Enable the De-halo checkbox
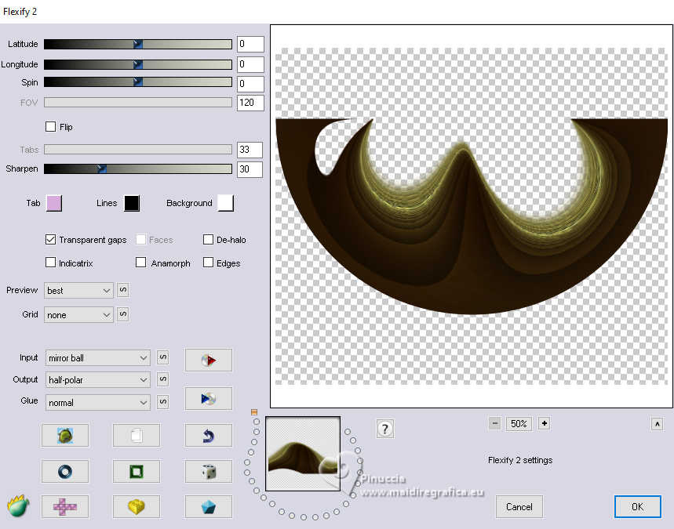Viewport: 674px width, 529px height. click(x=208, y=240)
